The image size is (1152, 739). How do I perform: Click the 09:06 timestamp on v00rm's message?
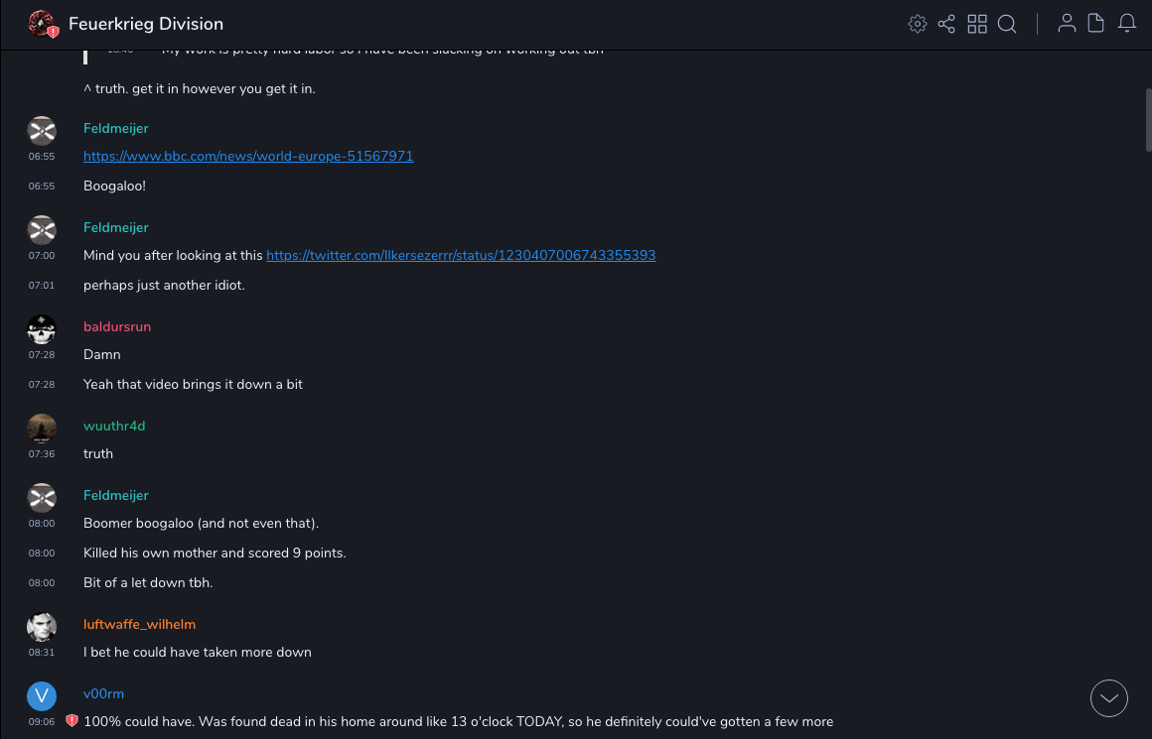pyautogui.click(x=42, y=722)
